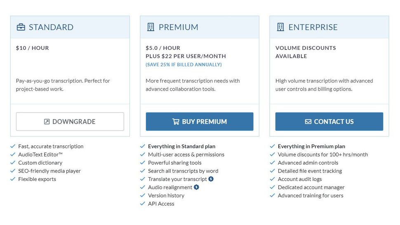
Task: Click the checkmark beside Account audit logs
Action: (273, 179)
